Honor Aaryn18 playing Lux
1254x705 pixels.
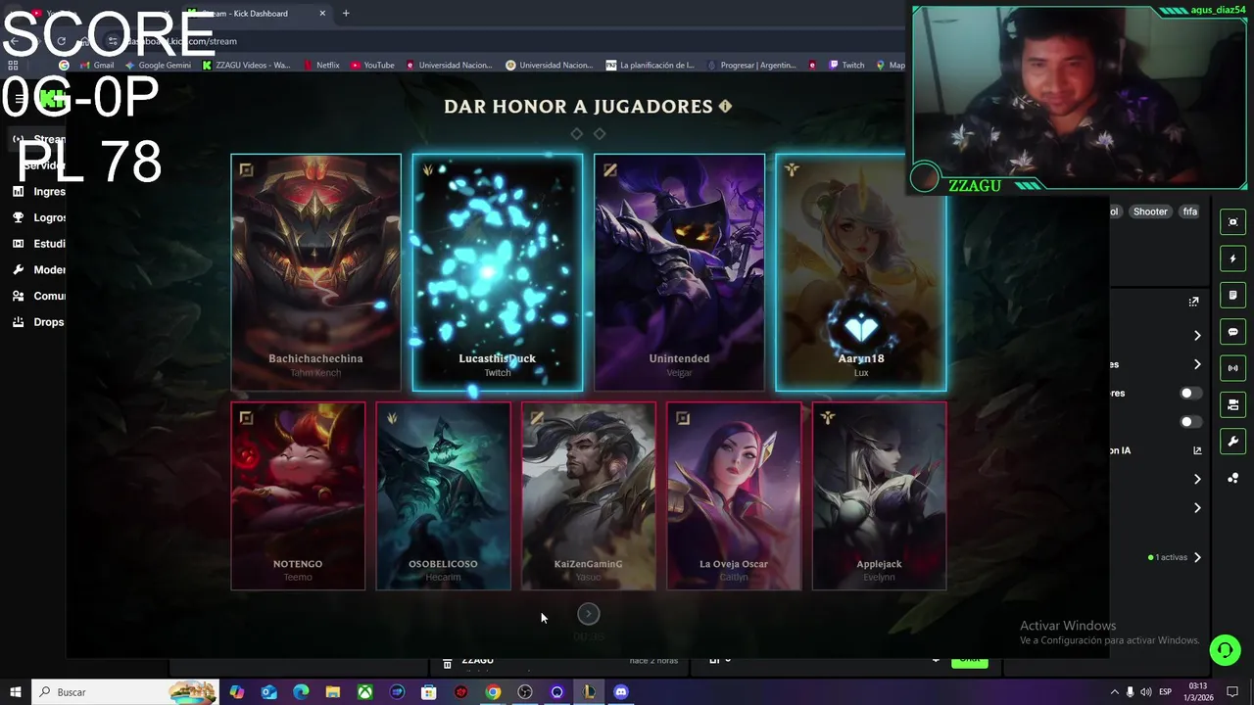tap(861, 272)
